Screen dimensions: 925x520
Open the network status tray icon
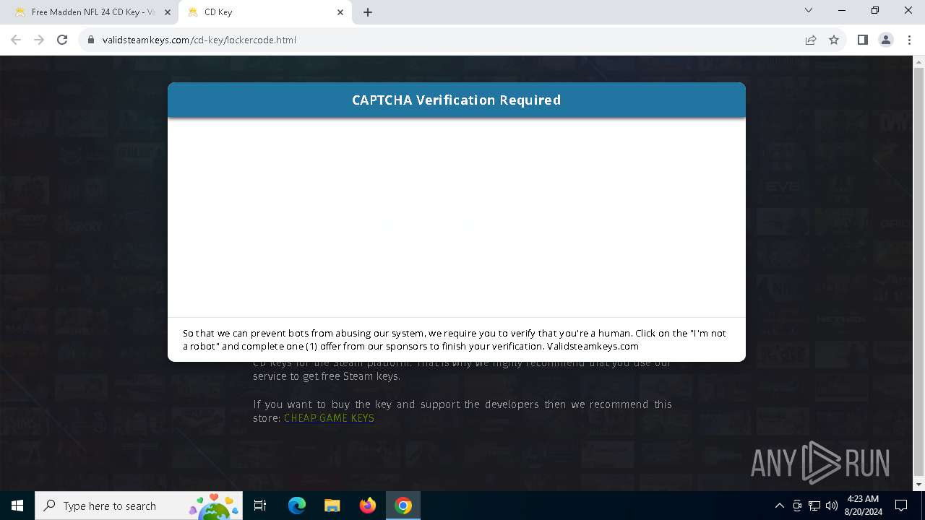point(814,506)
